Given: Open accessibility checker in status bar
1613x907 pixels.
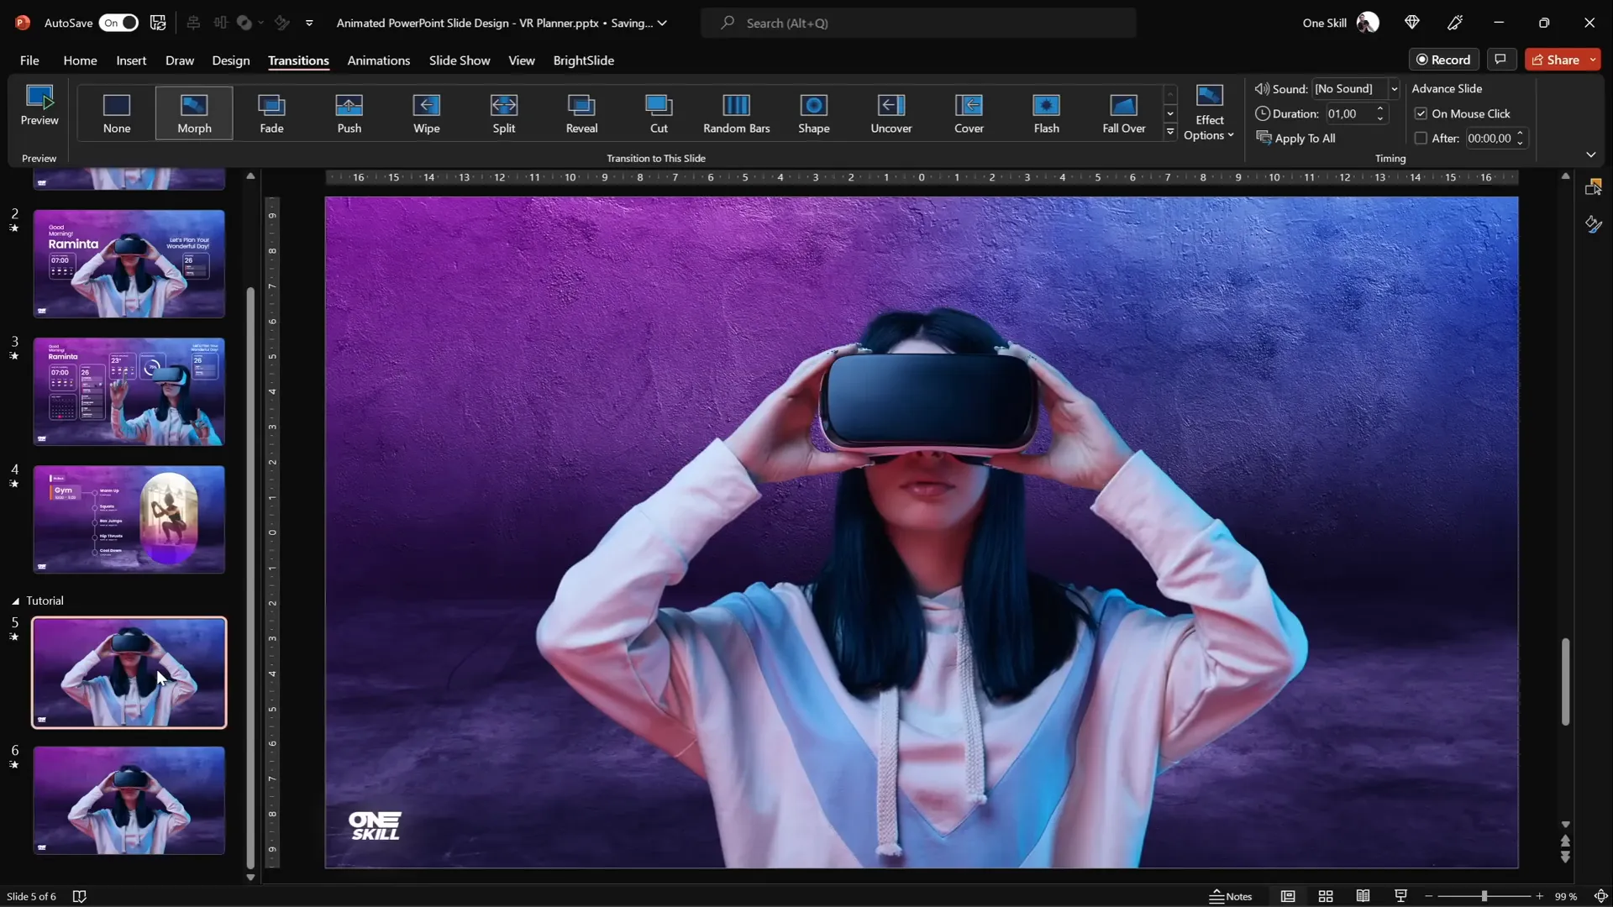Looking at the screenshot, I should (x=80, y=896).
